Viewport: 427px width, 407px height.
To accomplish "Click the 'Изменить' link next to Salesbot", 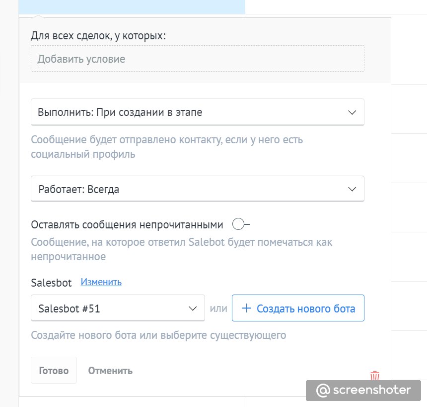I will [x=101, y=282].
